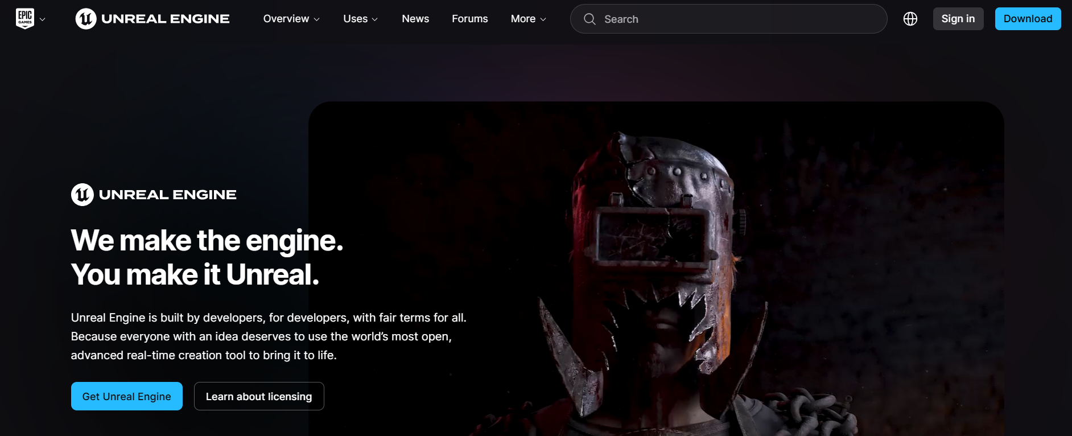1072x436 pixels.
Task: Click the Epic Games shield logo
Action: click(25, 19)
